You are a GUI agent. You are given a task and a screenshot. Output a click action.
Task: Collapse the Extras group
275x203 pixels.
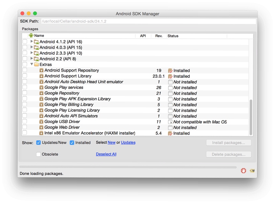pyautogui.click(x=32, y=64)
